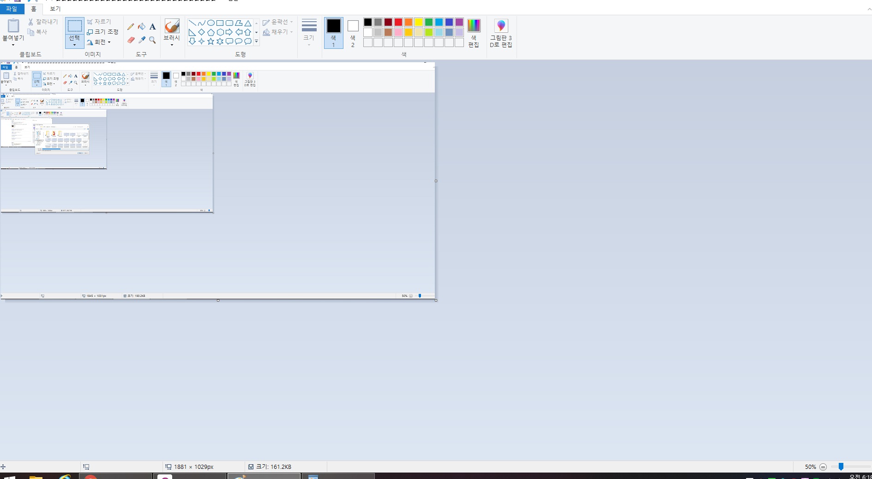The image size is (872, 479).
Task: Choose the Five-point star shape
Action: [x=210, y=41]
